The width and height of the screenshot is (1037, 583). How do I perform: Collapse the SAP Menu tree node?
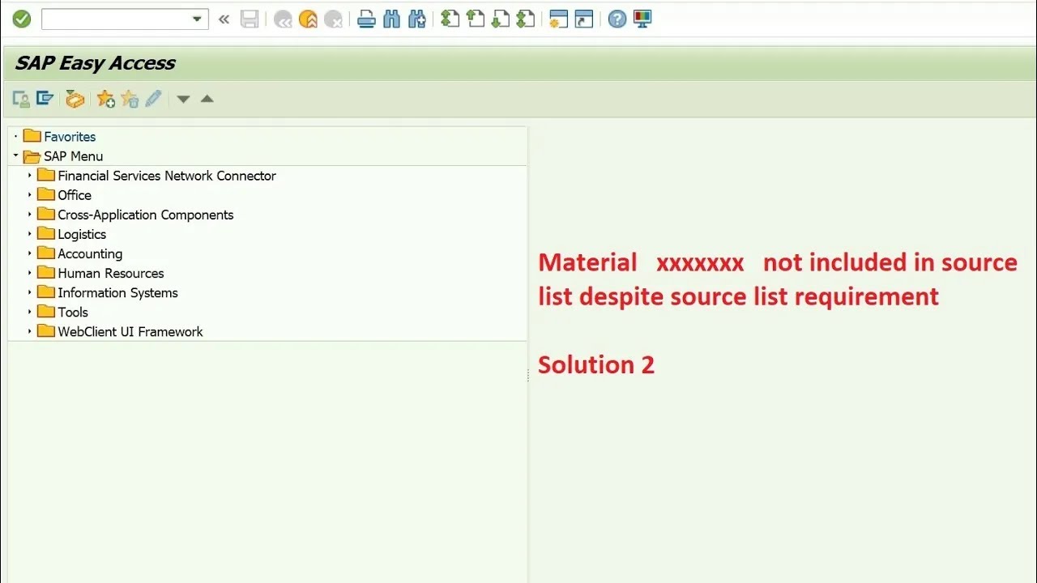pyautogui.click(x=15, y=155)
